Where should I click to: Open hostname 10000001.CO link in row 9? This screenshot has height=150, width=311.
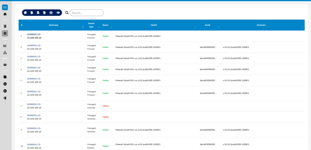(x=34, y=128)
